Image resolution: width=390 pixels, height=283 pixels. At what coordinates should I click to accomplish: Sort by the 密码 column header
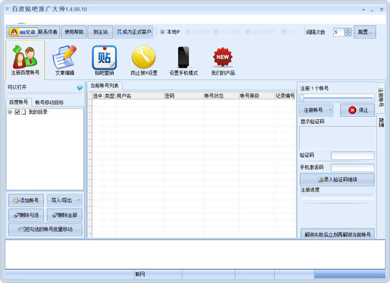(184, 95)
